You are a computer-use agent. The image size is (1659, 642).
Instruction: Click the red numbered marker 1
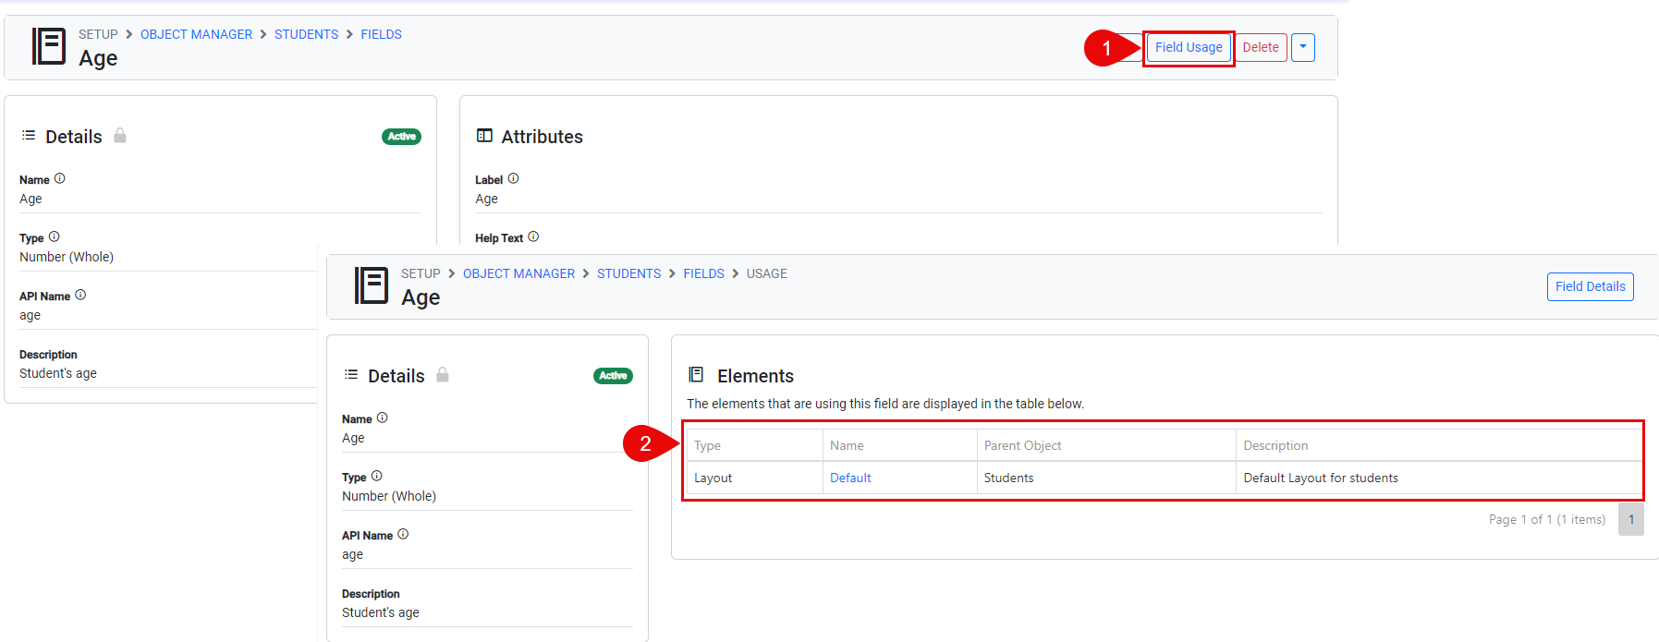coord(1105,48)
